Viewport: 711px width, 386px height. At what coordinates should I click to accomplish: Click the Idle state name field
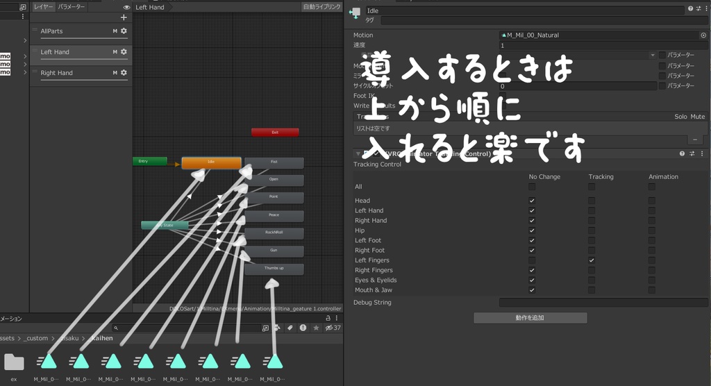pyautogui.click(x=525, y=10)
